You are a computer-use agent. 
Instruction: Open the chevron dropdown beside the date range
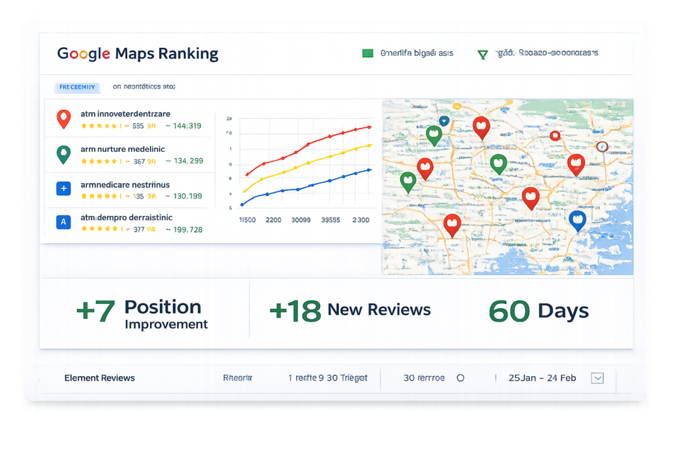(597, 378)
